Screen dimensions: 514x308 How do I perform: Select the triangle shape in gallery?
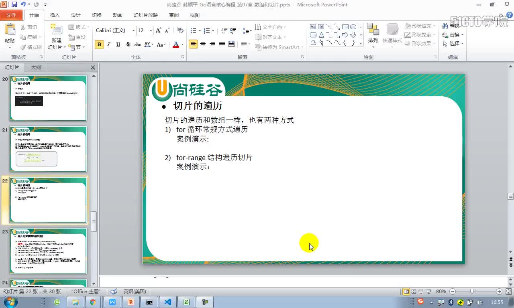321,35
